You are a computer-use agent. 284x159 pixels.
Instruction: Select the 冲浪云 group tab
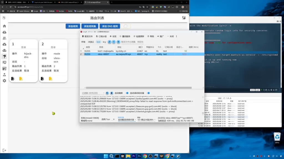(91, 42)
